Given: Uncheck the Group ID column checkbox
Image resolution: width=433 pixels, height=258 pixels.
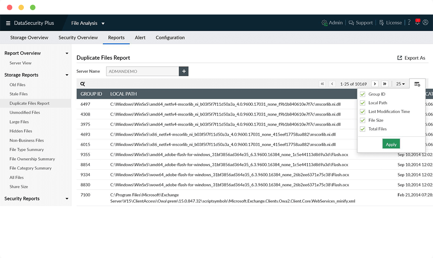Looking at the screenshot, I should (363, 94).
